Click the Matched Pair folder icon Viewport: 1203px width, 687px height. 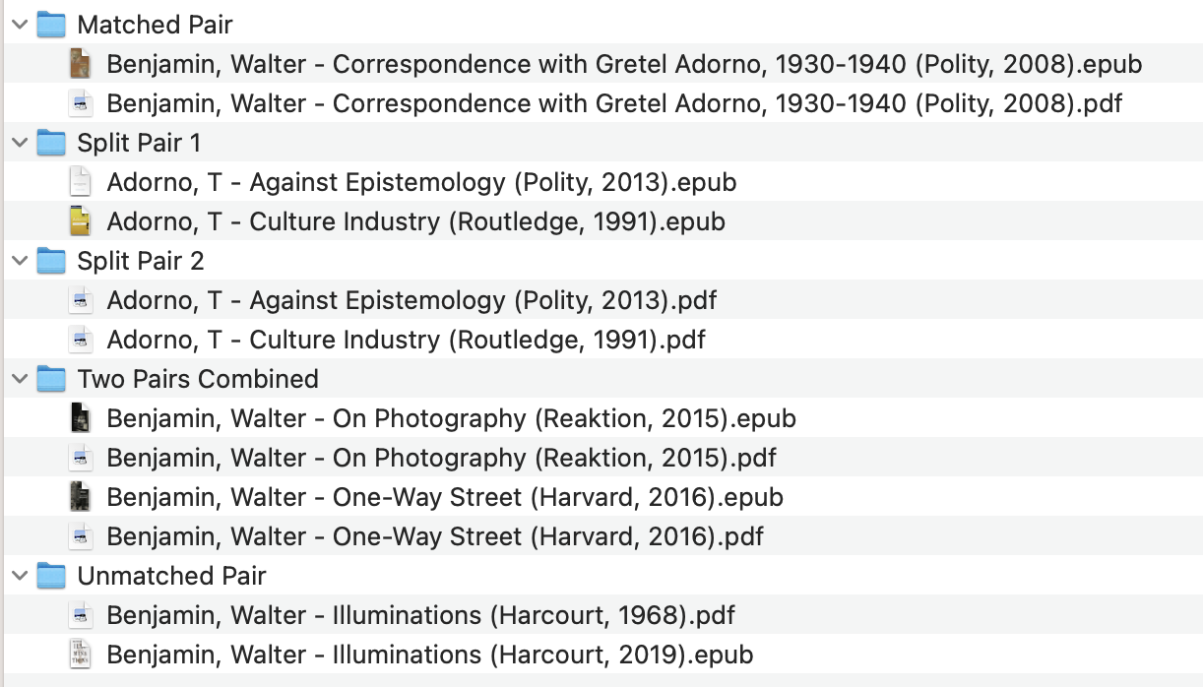tap(51, 25)
